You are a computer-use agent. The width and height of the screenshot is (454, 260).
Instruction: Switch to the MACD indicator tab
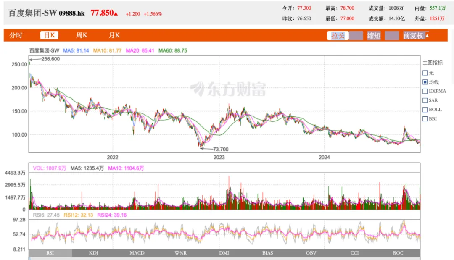[137, 253]
